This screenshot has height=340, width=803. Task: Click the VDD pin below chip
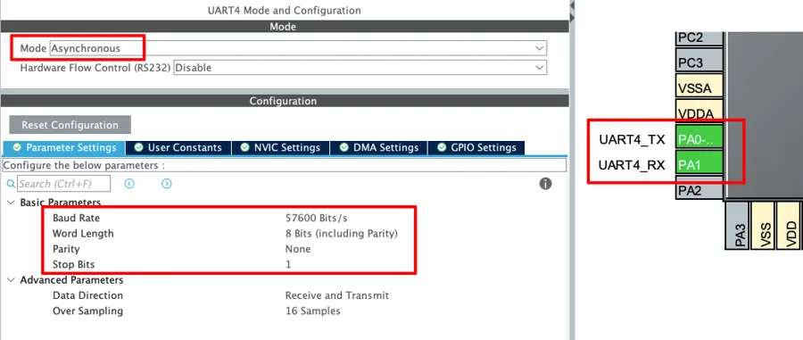(790, 225)
